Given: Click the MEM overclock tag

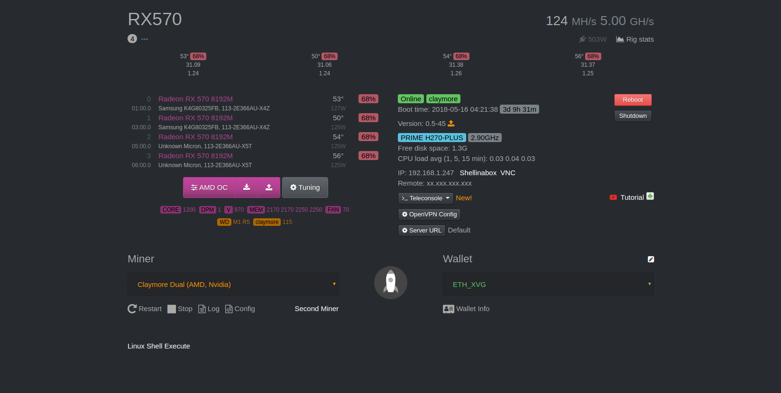Looking at the screenshot, I should 256,210.
